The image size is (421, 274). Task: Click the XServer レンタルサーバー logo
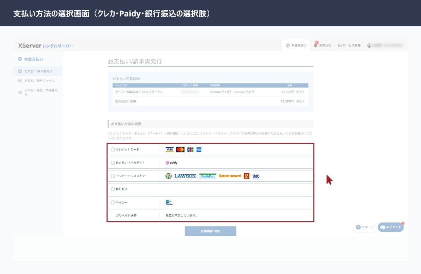45,46
